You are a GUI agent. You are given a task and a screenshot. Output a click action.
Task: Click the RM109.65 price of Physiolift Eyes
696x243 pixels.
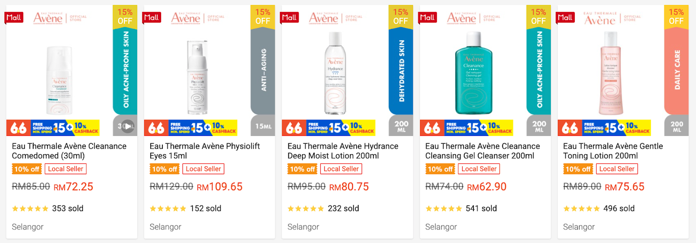pyautogui.click(x=220, y=187)
